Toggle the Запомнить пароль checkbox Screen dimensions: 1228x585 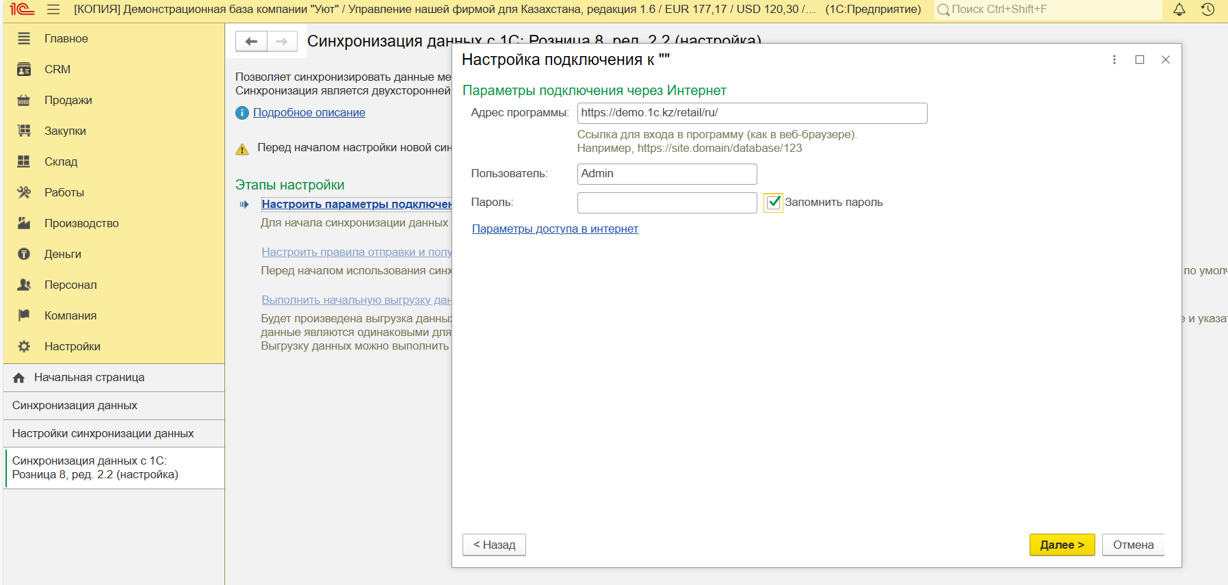click(773, 203)
